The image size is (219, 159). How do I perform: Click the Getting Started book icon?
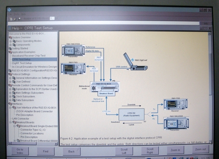coord(10,48)
